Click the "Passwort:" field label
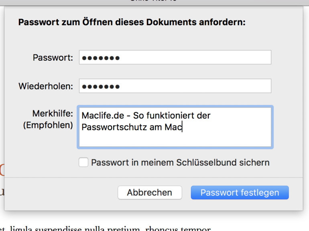 [x=53, y=58]
